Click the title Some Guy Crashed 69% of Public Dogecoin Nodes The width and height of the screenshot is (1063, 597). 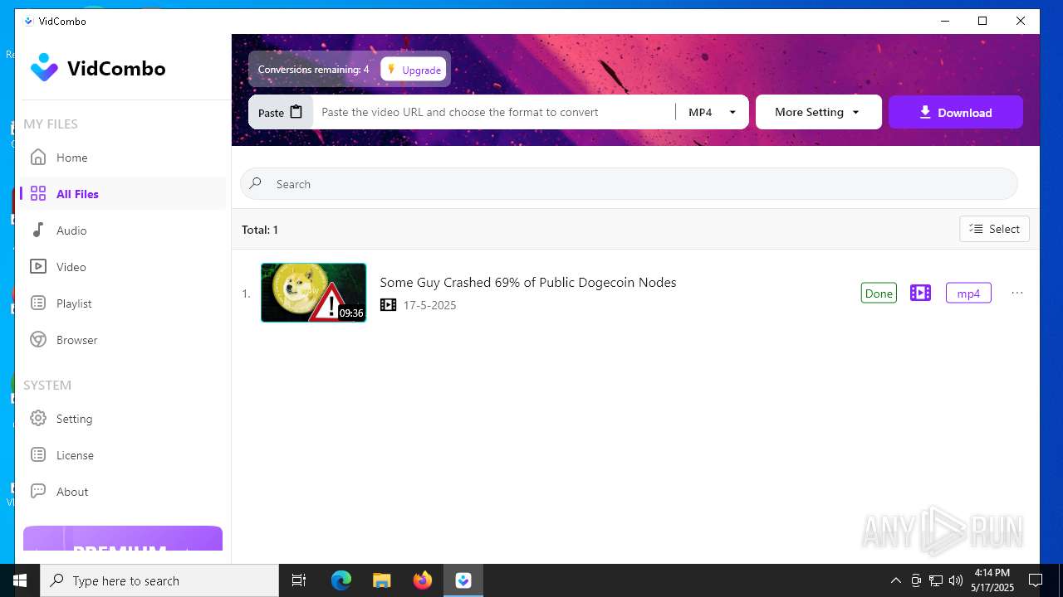point(528,282)
